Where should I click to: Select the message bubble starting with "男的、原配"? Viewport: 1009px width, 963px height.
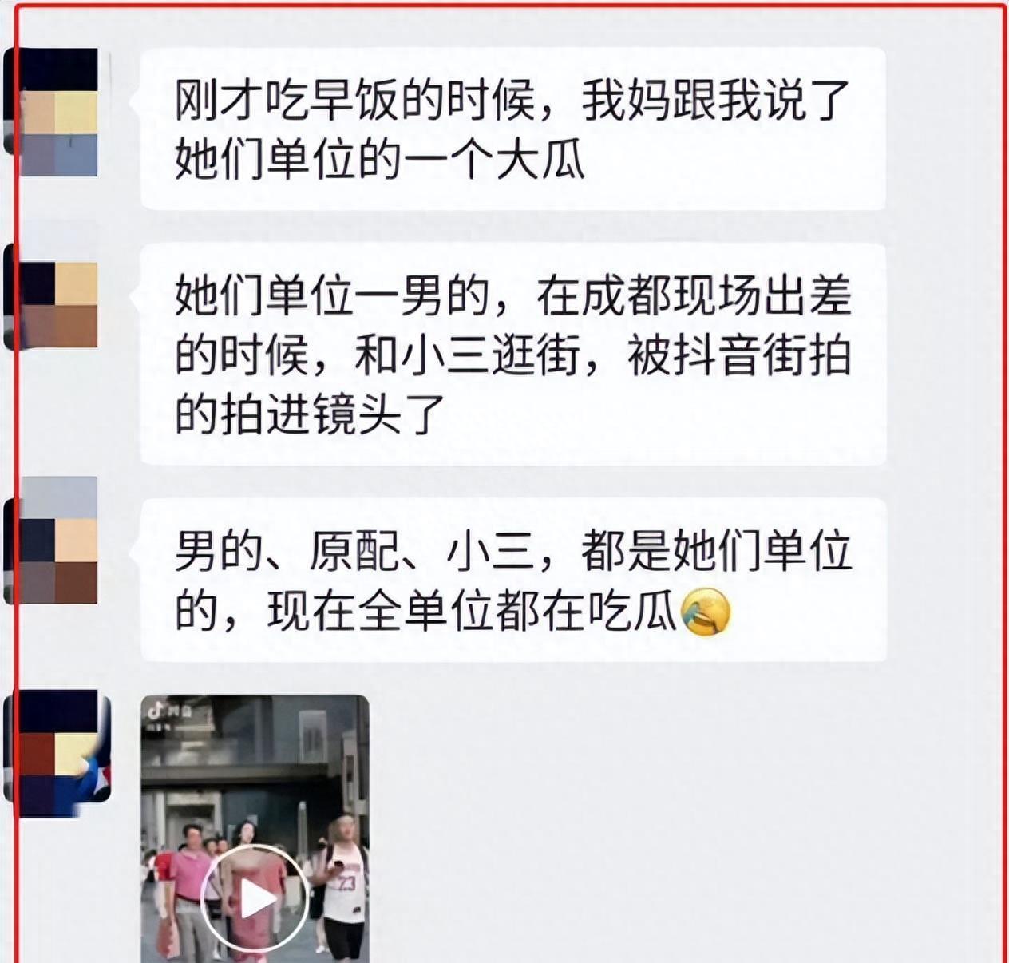click(x=513, y=581)
